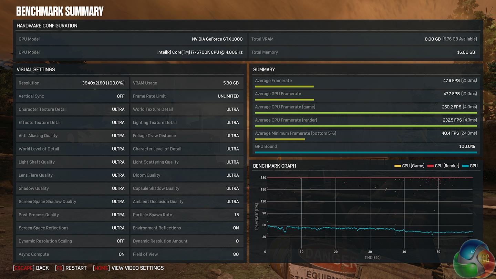Open VIEW VIDEO SETTINGS
The height and width of the screenshot is (279, 496).
(x=137, y=268)
